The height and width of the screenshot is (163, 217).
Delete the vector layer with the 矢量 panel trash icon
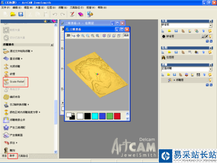(204, 31)
